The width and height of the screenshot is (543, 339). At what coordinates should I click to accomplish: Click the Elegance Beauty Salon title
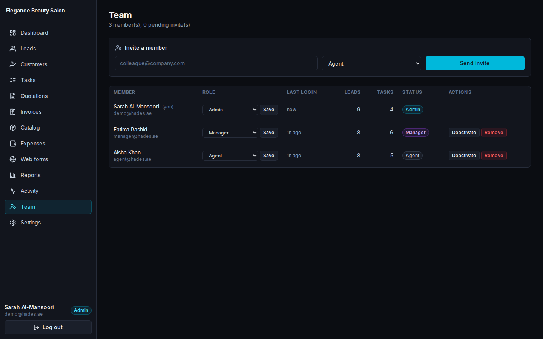tap(35, 11)
